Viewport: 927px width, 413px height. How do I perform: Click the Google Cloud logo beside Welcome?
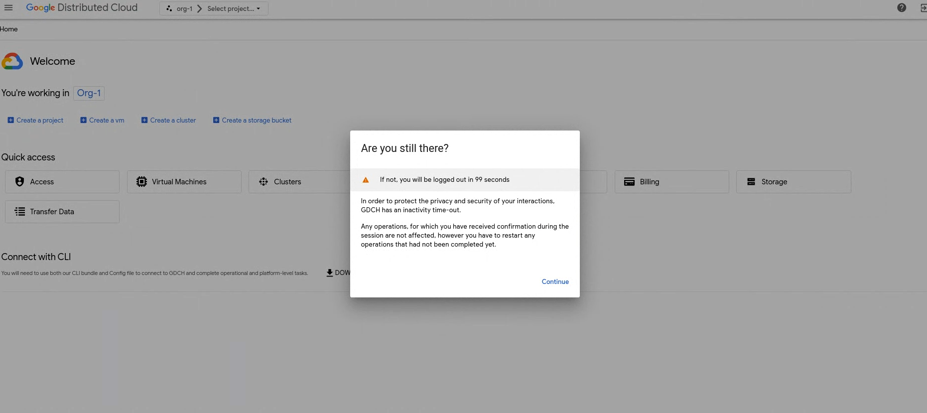click(x=12, y=61)
